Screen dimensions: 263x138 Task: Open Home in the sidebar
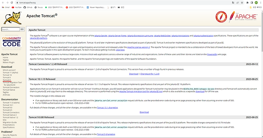(x=5, y=58)
